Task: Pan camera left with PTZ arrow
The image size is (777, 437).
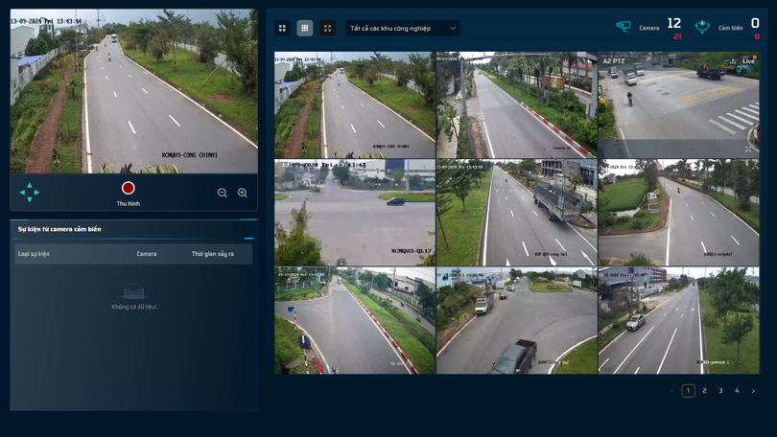Action: [22, 193]
